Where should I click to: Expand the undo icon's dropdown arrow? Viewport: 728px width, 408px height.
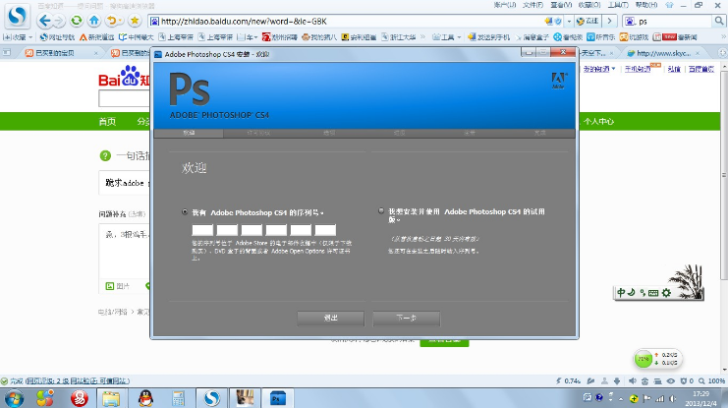121,21
